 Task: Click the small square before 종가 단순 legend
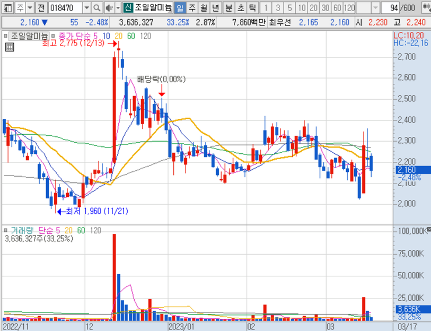point(53,36)
